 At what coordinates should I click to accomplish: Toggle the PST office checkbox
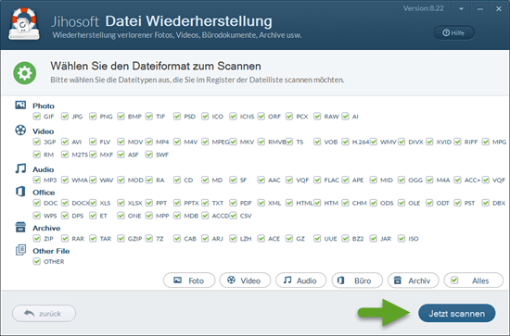458,203
